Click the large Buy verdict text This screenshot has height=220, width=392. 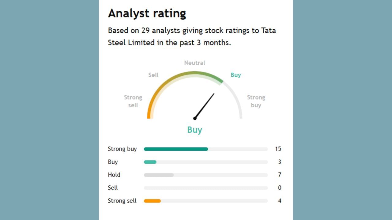(x=194, y=130)
